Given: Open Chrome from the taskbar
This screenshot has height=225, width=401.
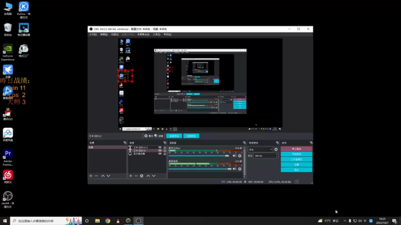Looking at the screenshot, I should click(108, 221).
